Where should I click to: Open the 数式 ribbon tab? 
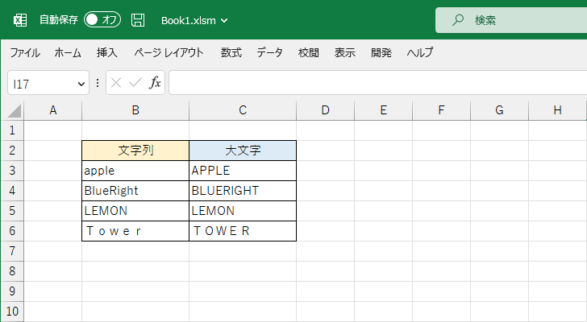coord(231,52)
